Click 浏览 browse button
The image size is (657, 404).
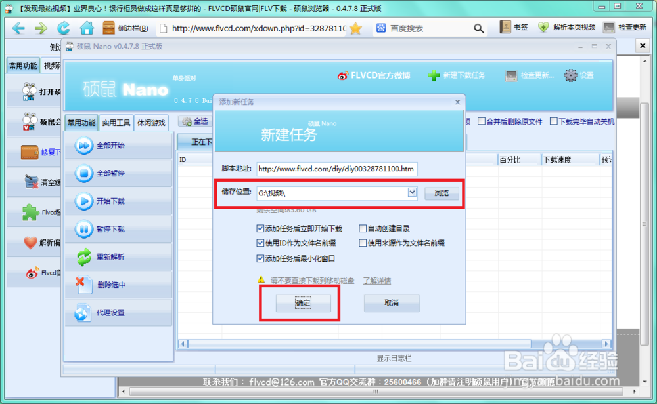click(x=442, y=193)
